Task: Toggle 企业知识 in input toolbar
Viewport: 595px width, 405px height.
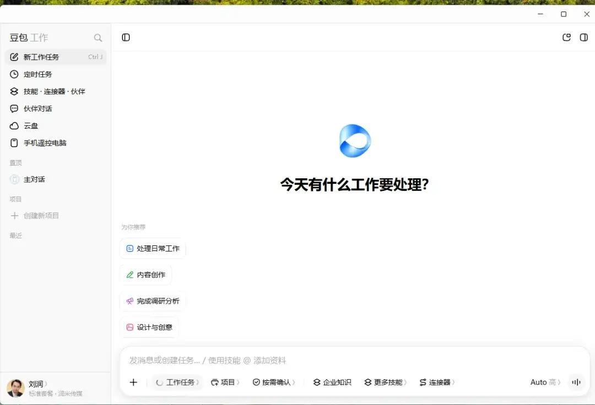Action: (x=332, y=382)
